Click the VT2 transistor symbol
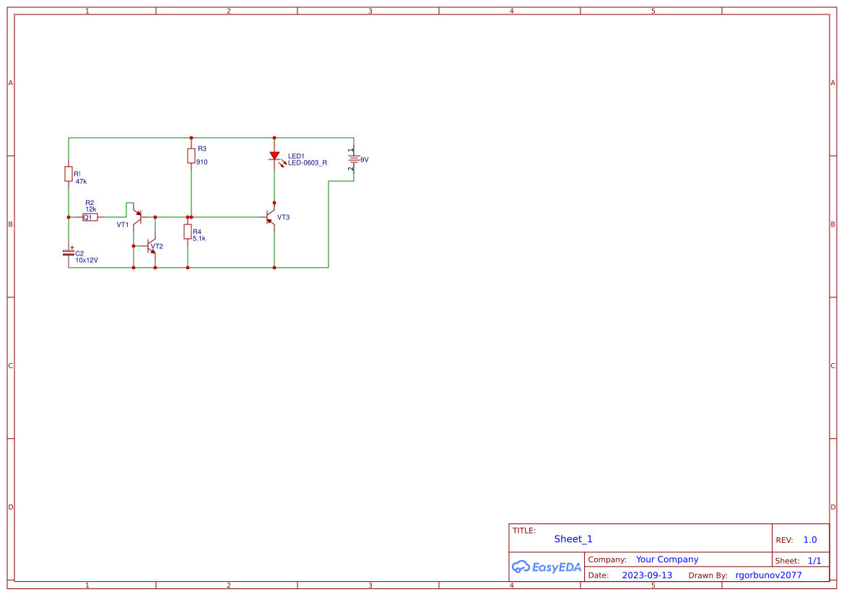This screenshot has height=597, width=844. coord(149,245)
